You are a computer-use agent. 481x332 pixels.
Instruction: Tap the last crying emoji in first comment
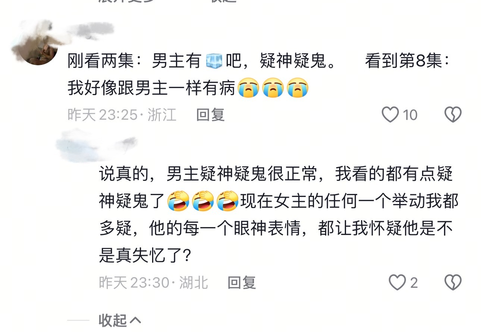tap(298, 88)
